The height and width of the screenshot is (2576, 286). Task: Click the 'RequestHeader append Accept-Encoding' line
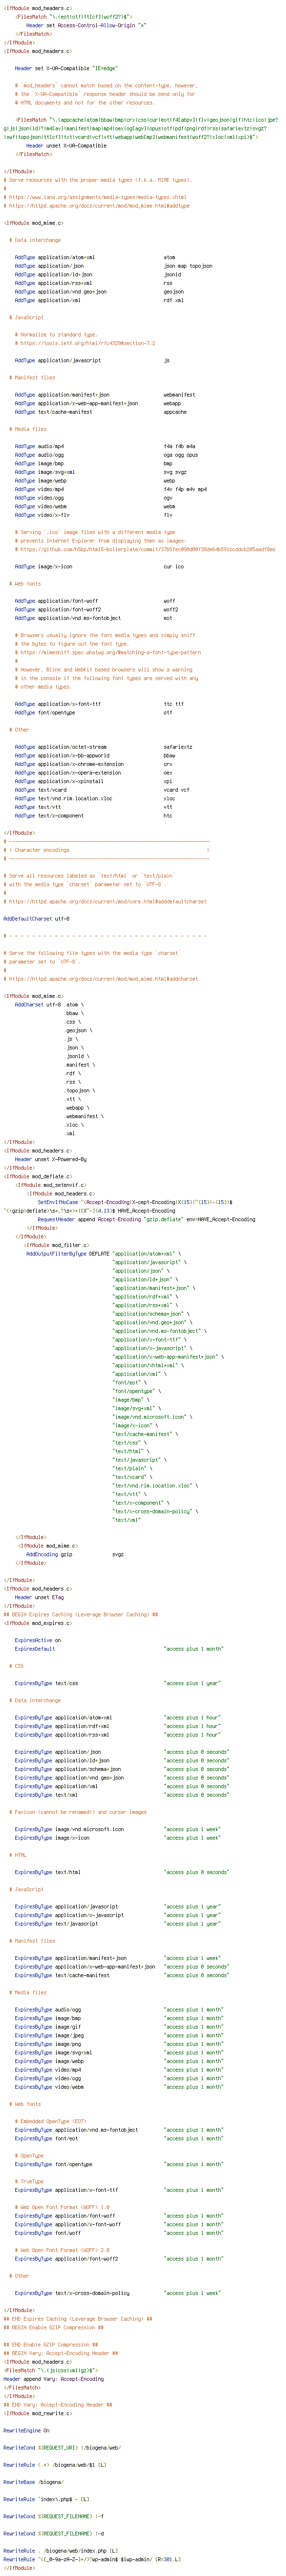[x=146, y=1218]
